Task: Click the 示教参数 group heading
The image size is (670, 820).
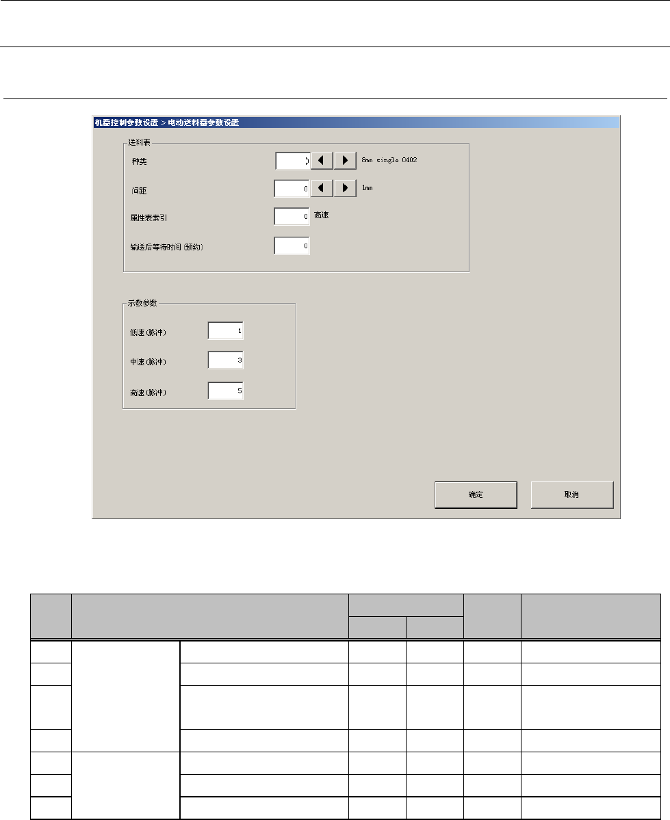Action: pyautogui.click(x=142, y=303)
